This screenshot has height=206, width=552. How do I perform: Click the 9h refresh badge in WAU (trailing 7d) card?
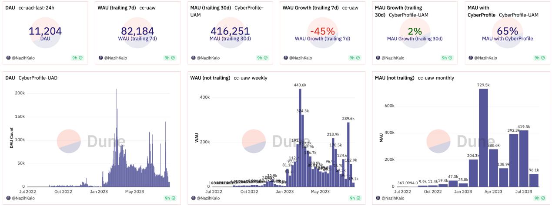170,58
